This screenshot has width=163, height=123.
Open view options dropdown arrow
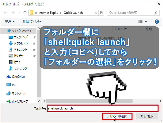[x=146, y=22]
